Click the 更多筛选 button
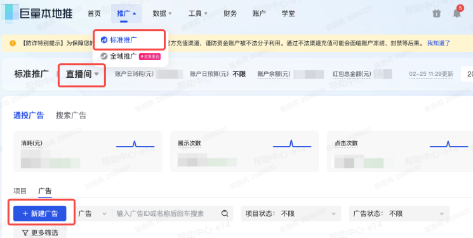 (40, 232)
